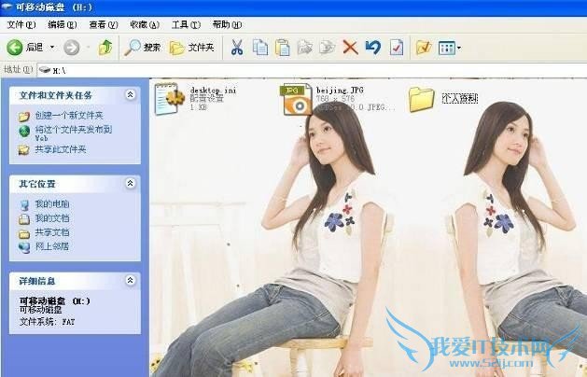Click the desktop.ini file name
Image resolution: width=587 pixels, height=377 pixels.
tap(214, 91)
